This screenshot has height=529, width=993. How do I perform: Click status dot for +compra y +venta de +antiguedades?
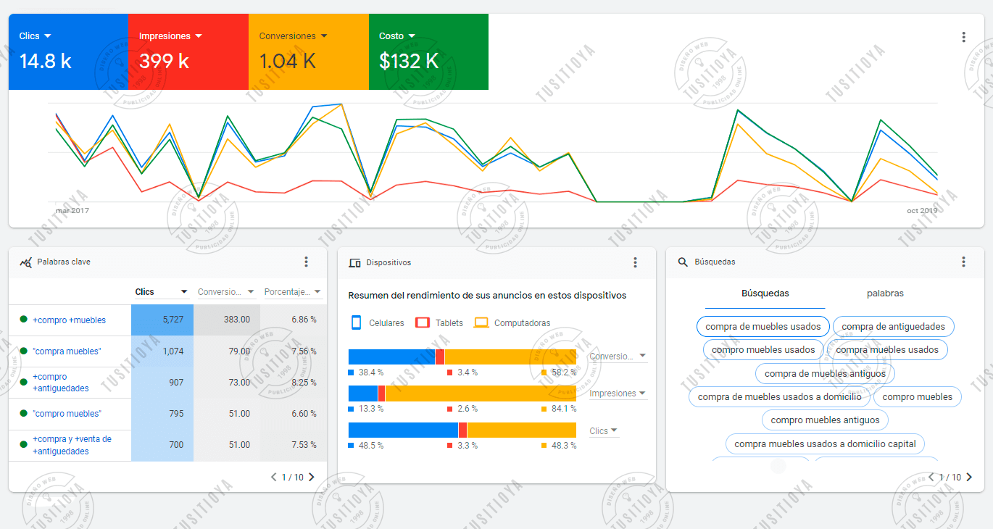tap(23, 445)
